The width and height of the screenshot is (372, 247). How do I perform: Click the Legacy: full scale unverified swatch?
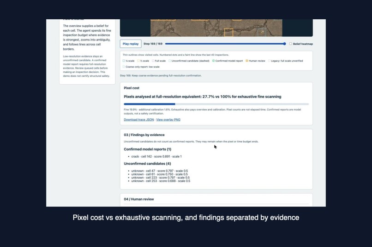point(269,61)
